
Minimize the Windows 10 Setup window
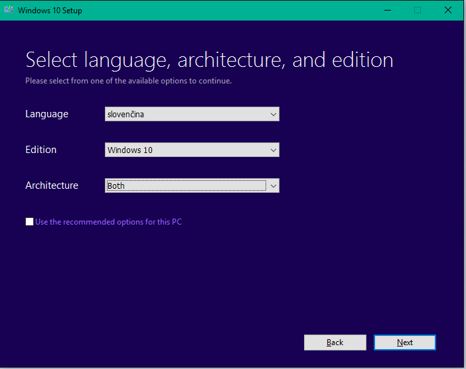pos(388,10)
